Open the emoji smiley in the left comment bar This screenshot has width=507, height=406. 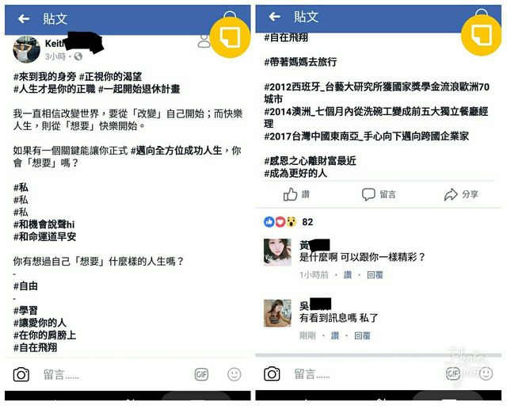tap(234, 374)
